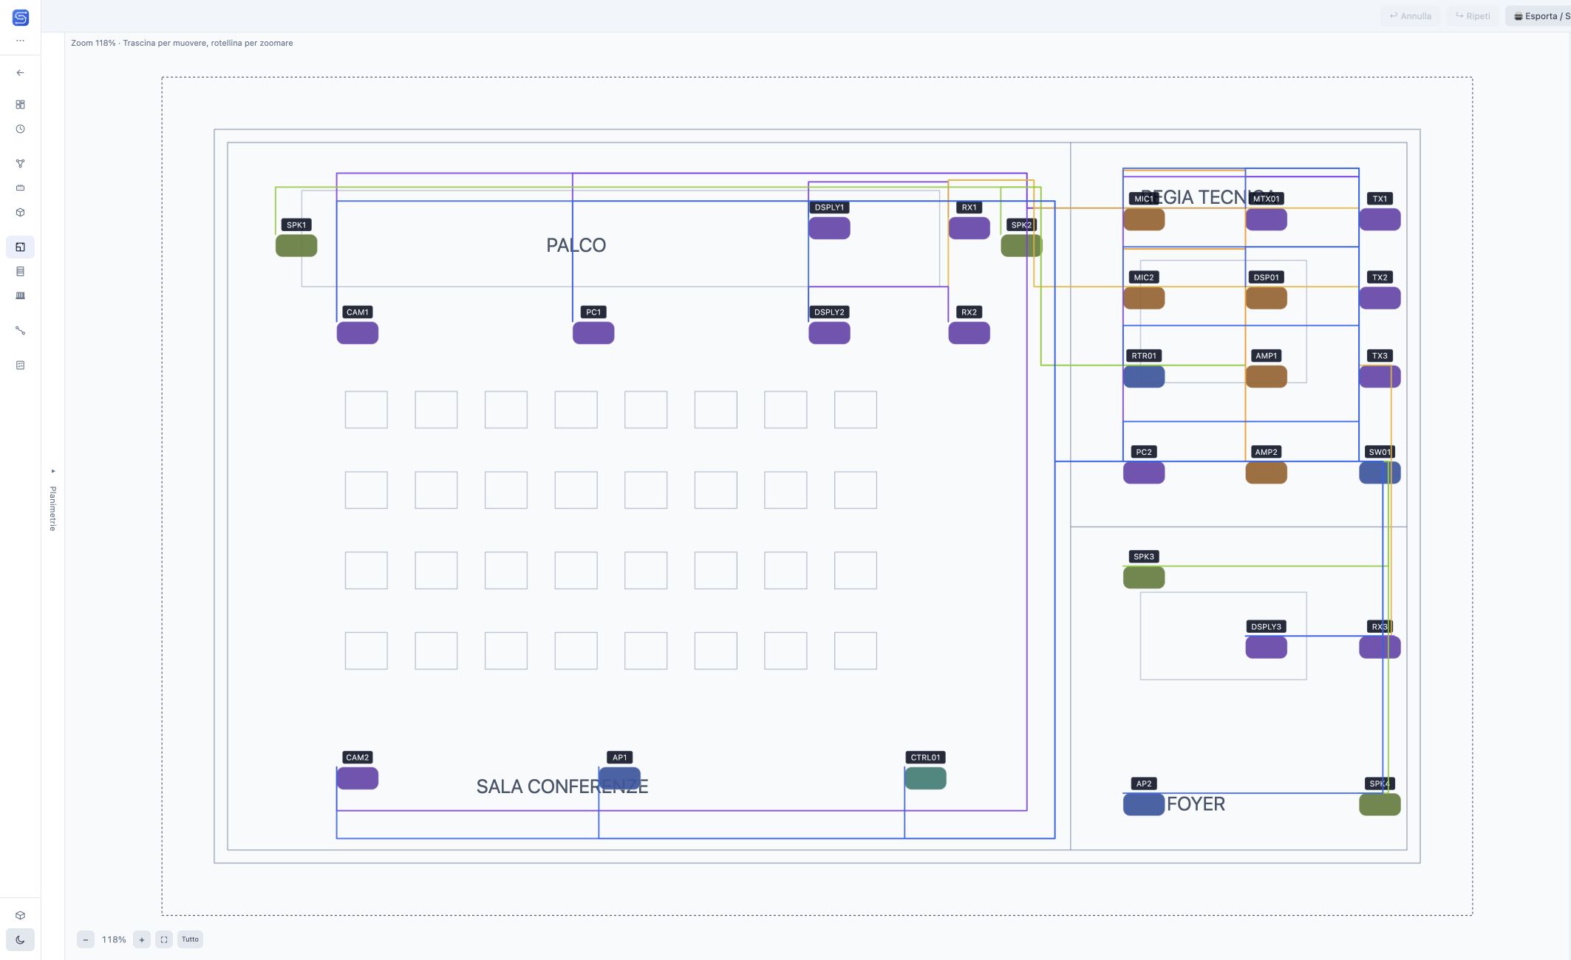Expand the Planimetrie side panel
This screenshot has width=1571, height=960.
pyautogui.click(x=52, y=502)
